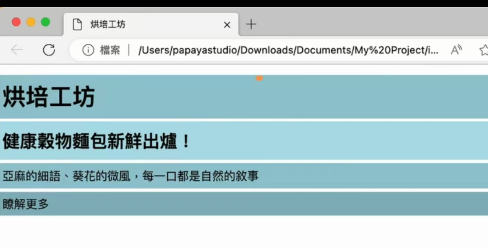Click the back navigation arrow

click(17, 50)
